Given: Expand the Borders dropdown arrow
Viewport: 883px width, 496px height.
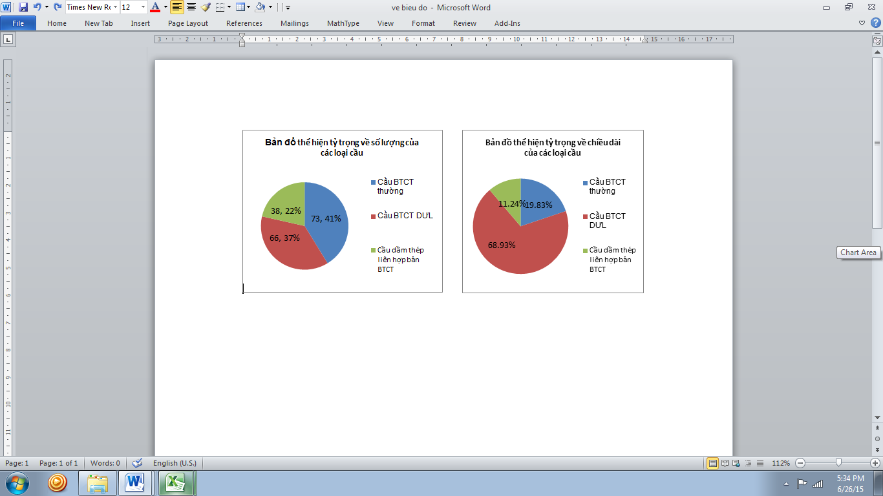Looking at the screenshot, I should [x=229, y=7].
